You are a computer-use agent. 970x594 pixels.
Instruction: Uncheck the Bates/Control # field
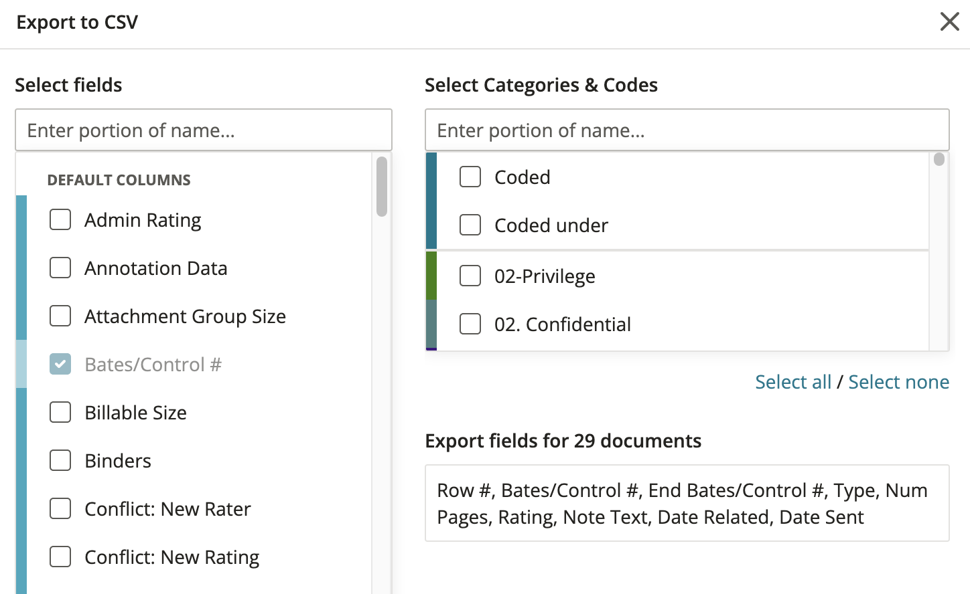(x=60, y=364)
